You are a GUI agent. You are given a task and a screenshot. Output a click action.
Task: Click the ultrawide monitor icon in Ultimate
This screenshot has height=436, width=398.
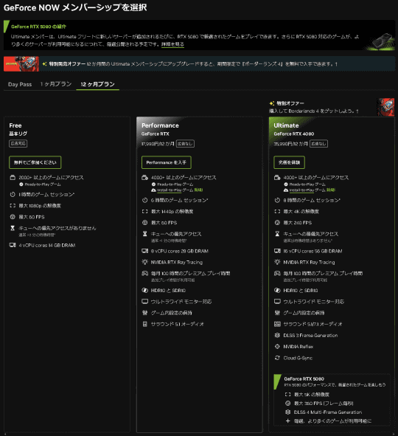[x=277, y=302]
